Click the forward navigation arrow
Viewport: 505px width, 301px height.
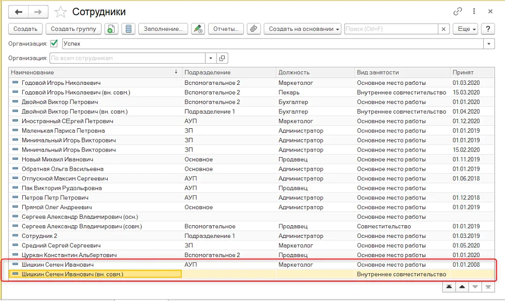[x=38, y=12]
